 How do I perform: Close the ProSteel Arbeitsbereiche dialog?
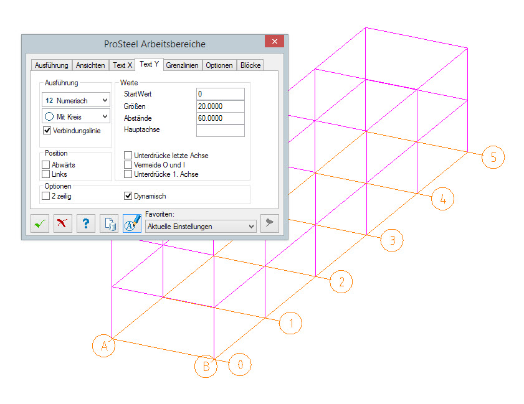point(274,42)
